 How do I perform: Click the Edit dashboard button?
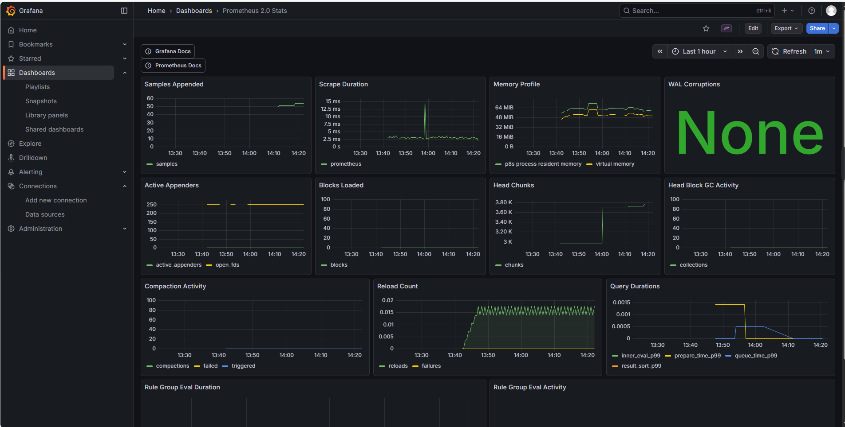click(753, 28)
